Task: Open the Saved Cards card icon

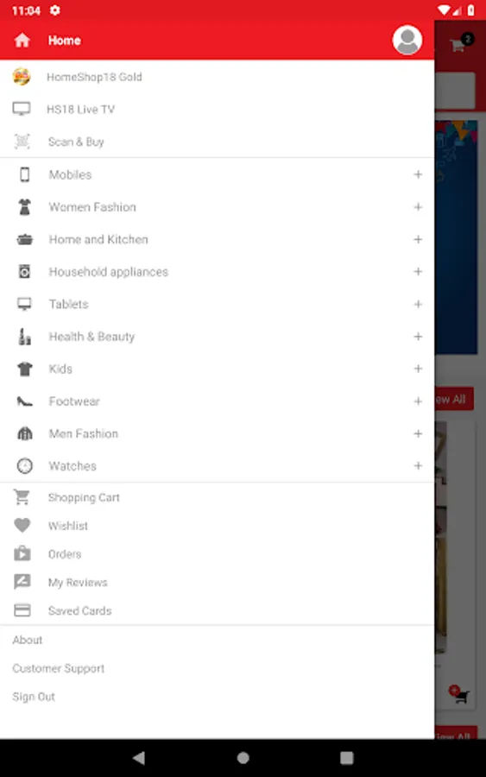Action: (22, 610)
